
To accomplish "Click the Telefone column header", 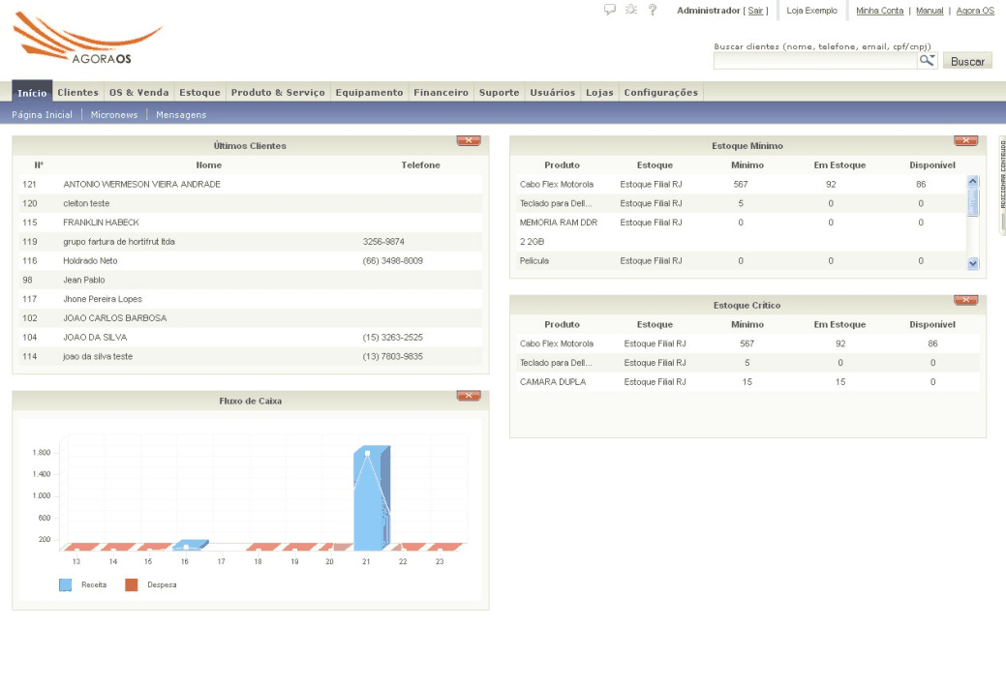I will tap(421, 164).
